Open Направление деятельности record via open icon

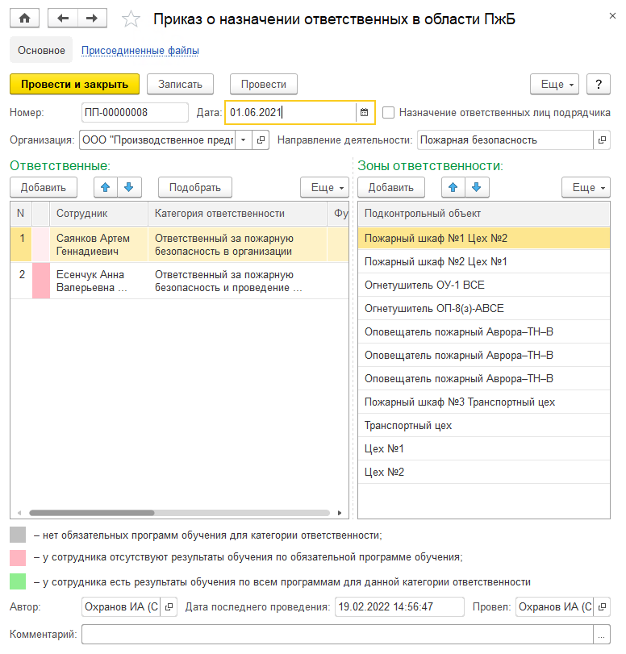[x=602, y=140]
